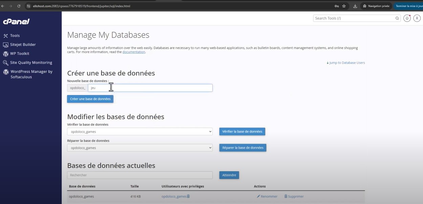Open the notifications bell icon
Screen dimensions: 423x204
[407, 18]
